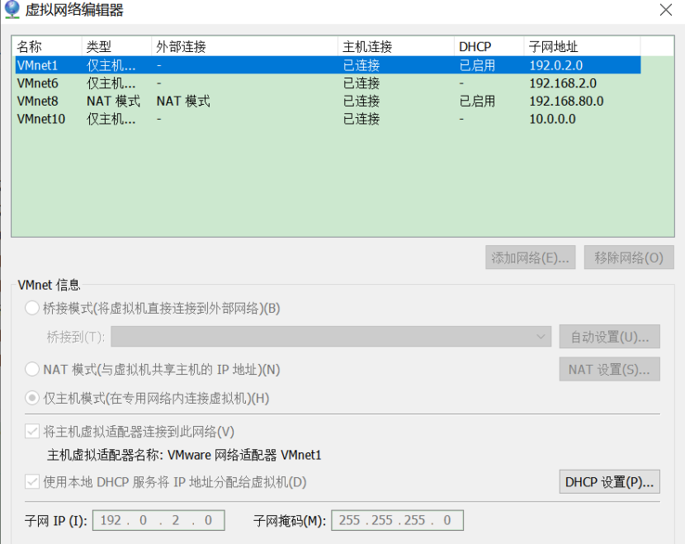Image resolution: width=685 pixels, height=544 pixels.
Task: Click the 主机连接 column header
Action: [396, 46]
